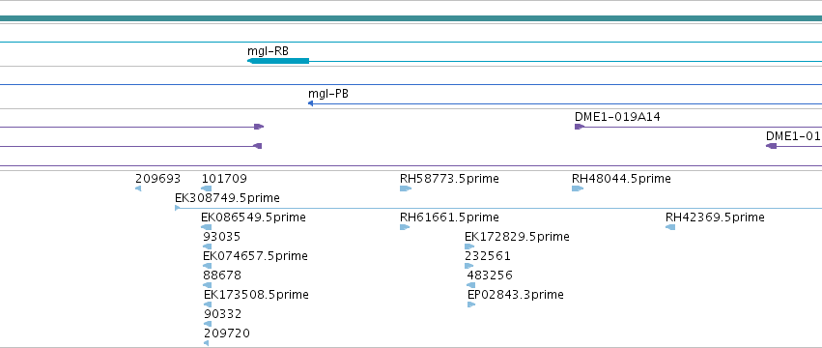Select the 209693 feature arrow
Screen dimensions: 822x348
click(x=138, y=188)
